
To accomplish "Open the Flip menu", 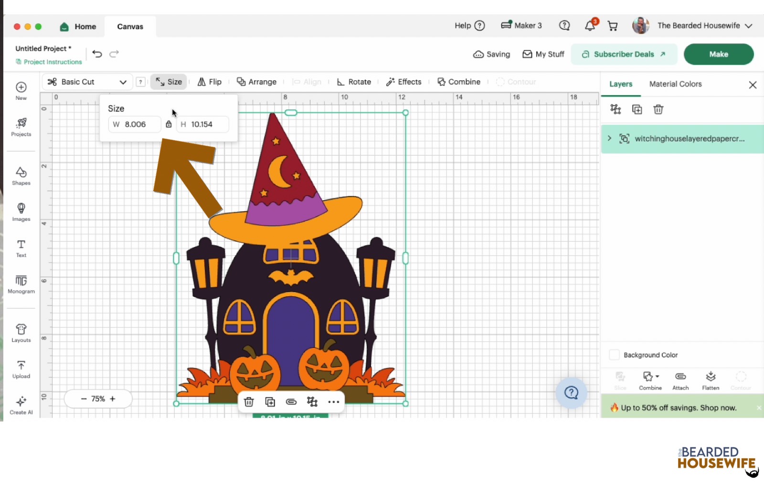I will point(210,82).
